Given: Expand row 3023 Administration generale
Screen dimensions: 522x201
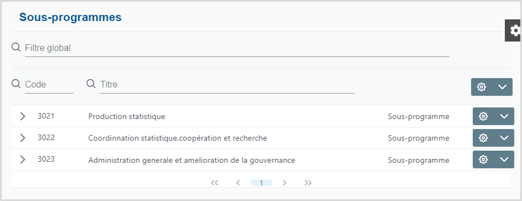Looking at the screenshot, I should tap(22, 159).
